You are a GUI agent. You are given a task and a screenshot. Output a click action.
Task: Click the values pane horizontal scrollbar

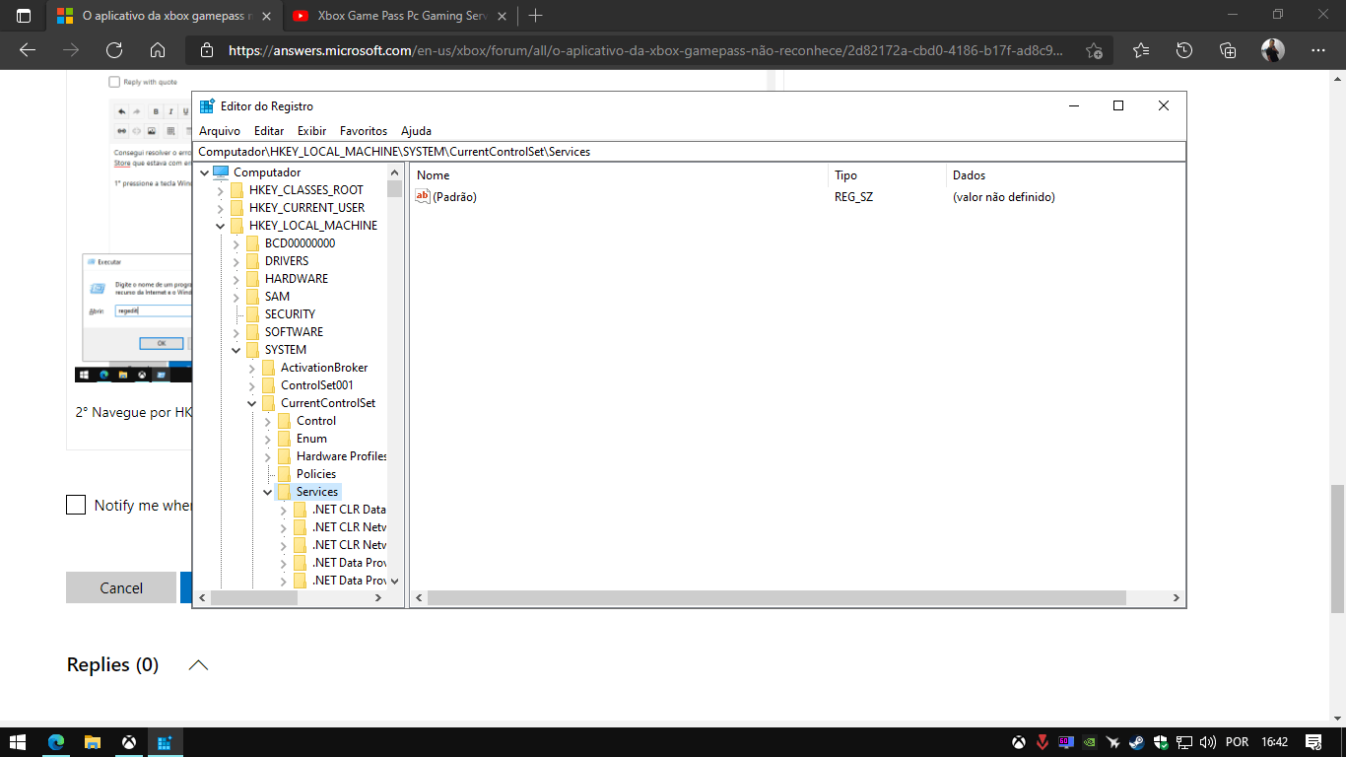(776, 597)
